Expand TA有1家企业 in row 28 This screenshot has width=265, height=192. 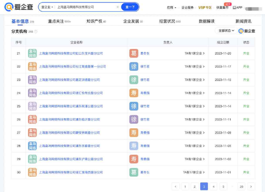tap(194, 146)
